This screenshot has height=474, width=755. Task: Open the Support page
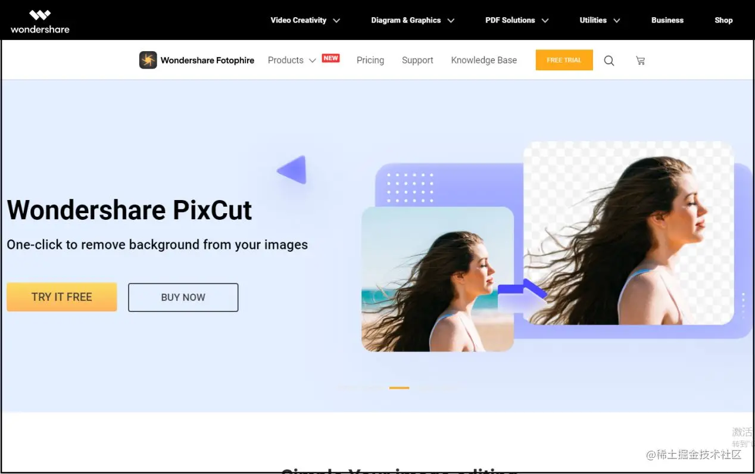pyautogui.click(x=417, y=60)
